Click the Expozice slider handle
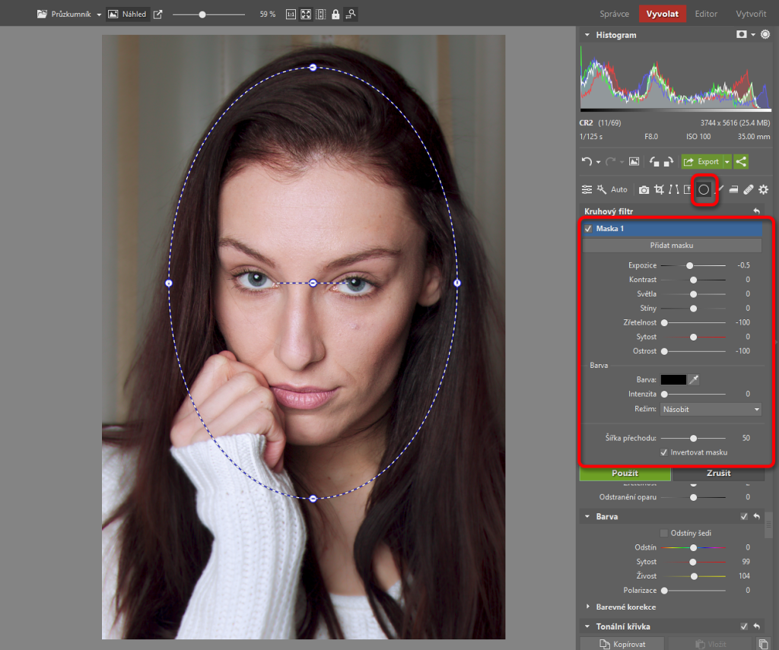779x650 pixels. click(689, 265)
